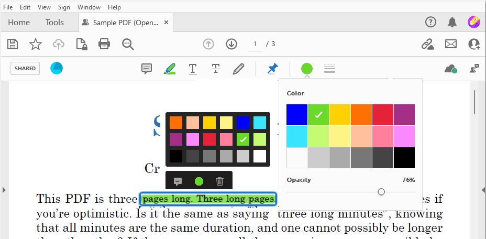Open the Help menu
Image resolution: width=486 pixels, height=239 pixels.
tap(114, 7)
